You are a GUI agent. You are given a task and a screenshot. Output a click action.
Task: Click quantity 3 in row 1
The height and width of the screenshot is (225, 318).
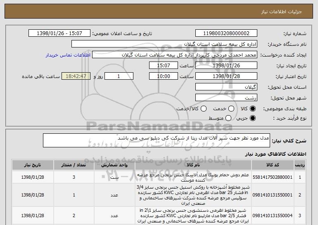point(74,177)
